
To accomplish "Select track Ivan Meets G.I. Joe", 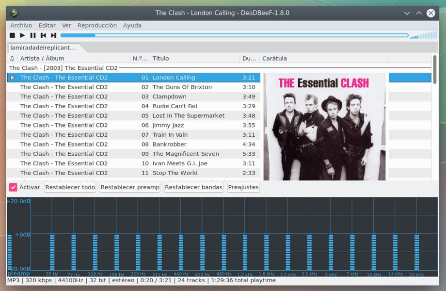I will pos(134,163).
